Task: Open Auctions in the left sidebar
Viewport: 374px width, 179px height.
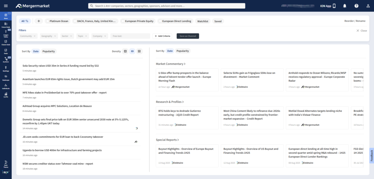Action: pyautogui.click(x=5, y=60)
